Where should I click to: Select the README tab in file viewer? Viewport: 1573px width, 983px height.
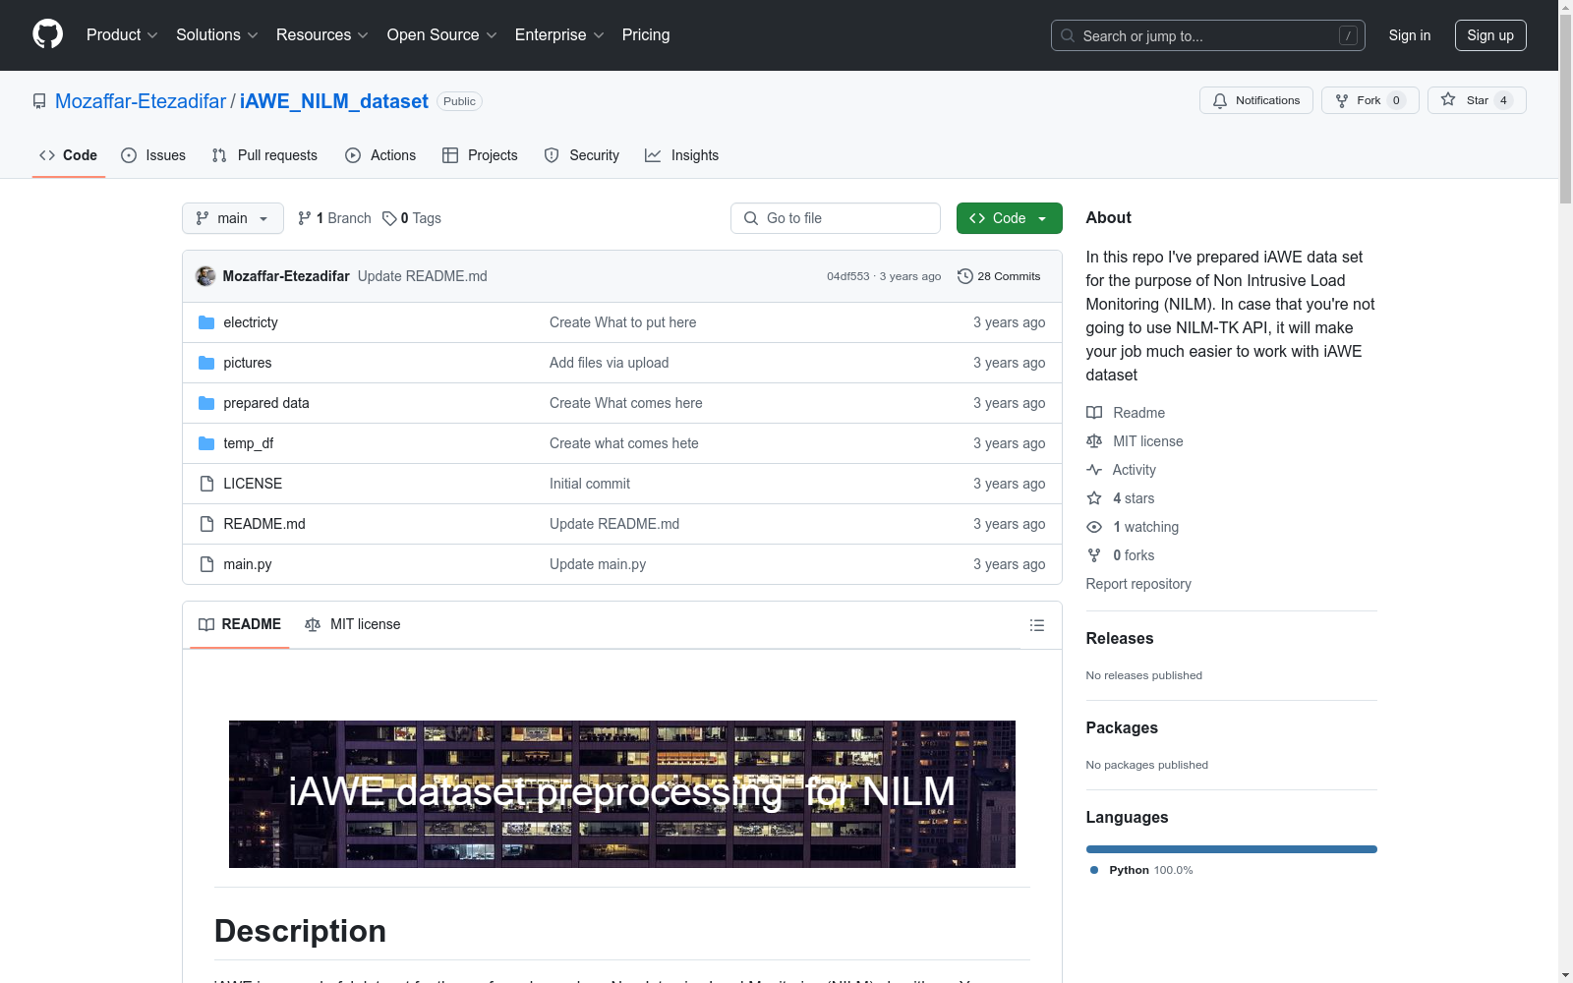pyautogui.click(x=240, y=624)
